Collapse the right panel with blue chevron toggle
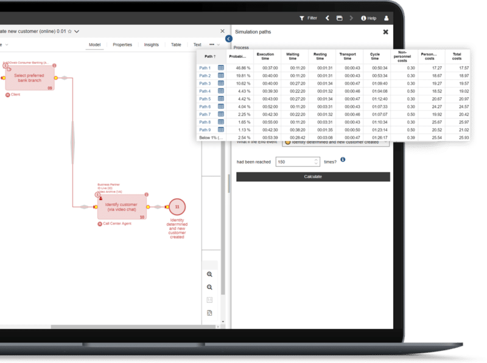 [x=228, y=38]
